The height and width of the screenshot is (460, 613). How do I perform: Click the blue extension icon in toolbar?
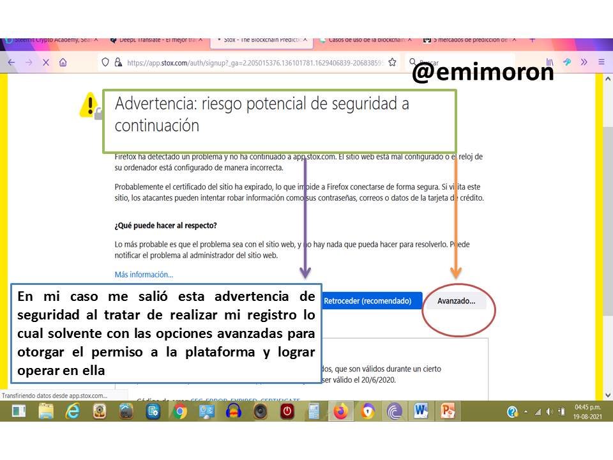[567, 62]
